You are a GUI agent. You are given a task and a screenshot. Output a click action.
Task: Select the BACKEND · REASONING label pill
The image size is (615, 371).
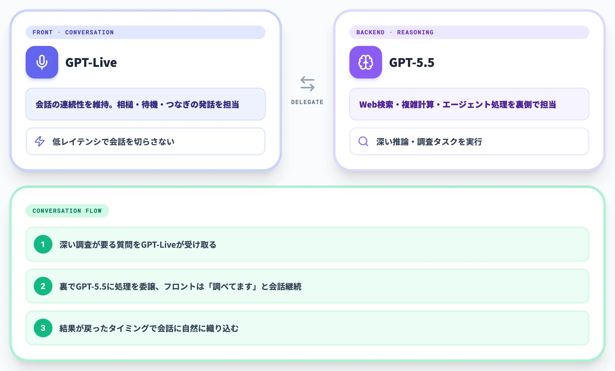469,32
